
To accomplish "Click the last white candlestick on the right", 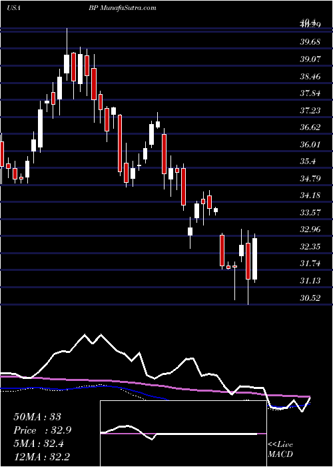I will tap(255, 259).
